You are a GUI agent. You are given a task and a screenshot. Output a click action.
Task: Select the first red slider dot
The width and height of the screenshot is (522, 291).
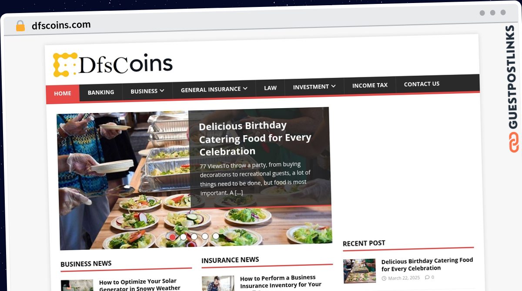click(172, 237)
